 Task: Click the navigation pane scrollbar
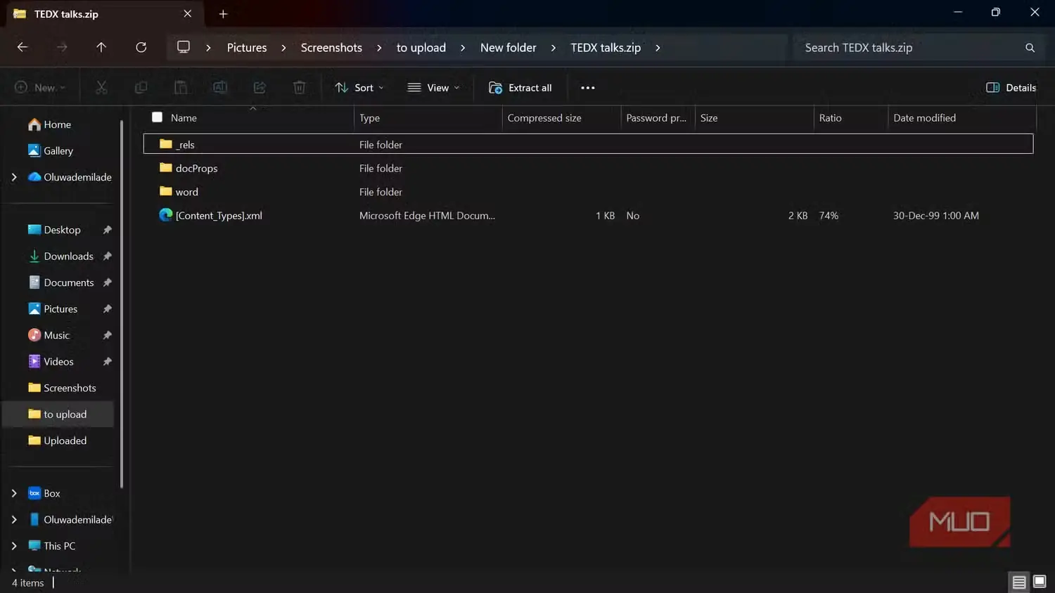[x=122, y=304]
